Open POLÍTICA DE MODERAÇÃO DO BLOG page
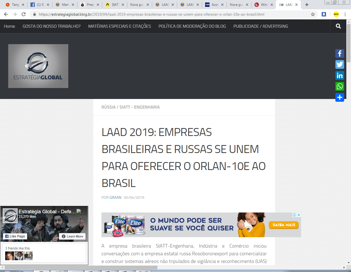The height and width of the screenshot is (272, 351). pos(192,26)
